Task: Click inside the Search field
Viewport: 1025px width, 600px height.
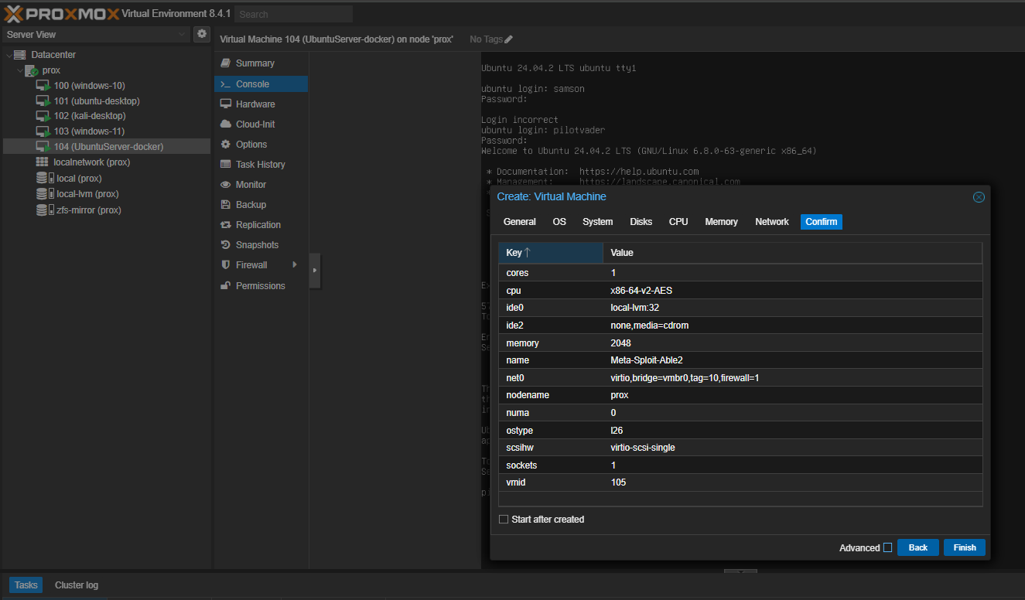Action: click(x=292, y=13)
